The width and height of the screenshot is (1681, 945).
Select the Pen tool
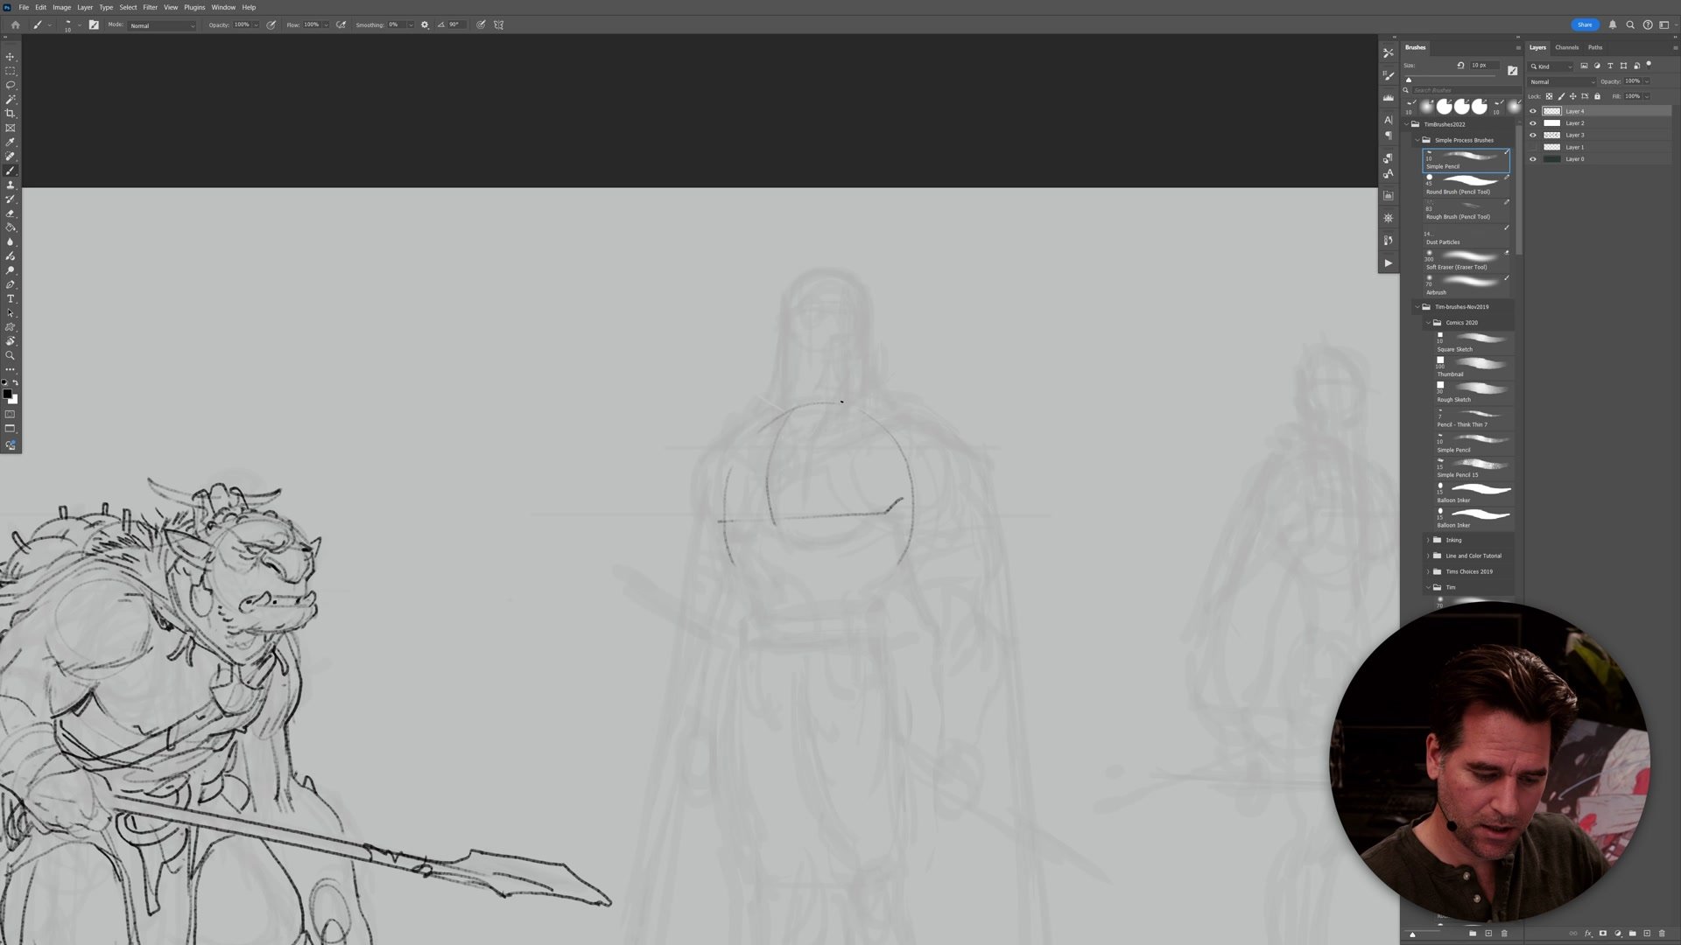coord(11,285)
